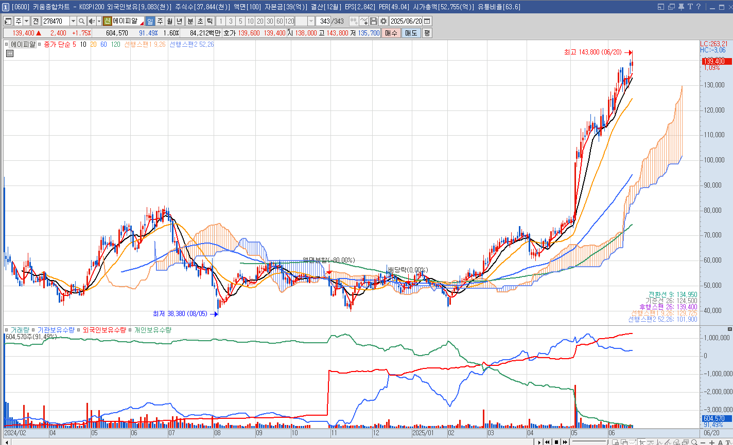Open the dropdown arrow beside the speaker icon
The image size is (733, 445).
(99, 21)
